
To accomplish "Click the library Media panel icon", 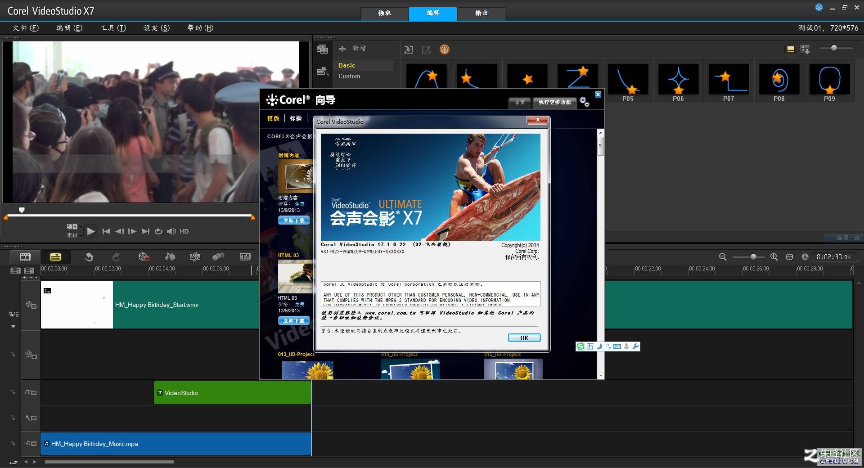I will (x=322, y=49).
